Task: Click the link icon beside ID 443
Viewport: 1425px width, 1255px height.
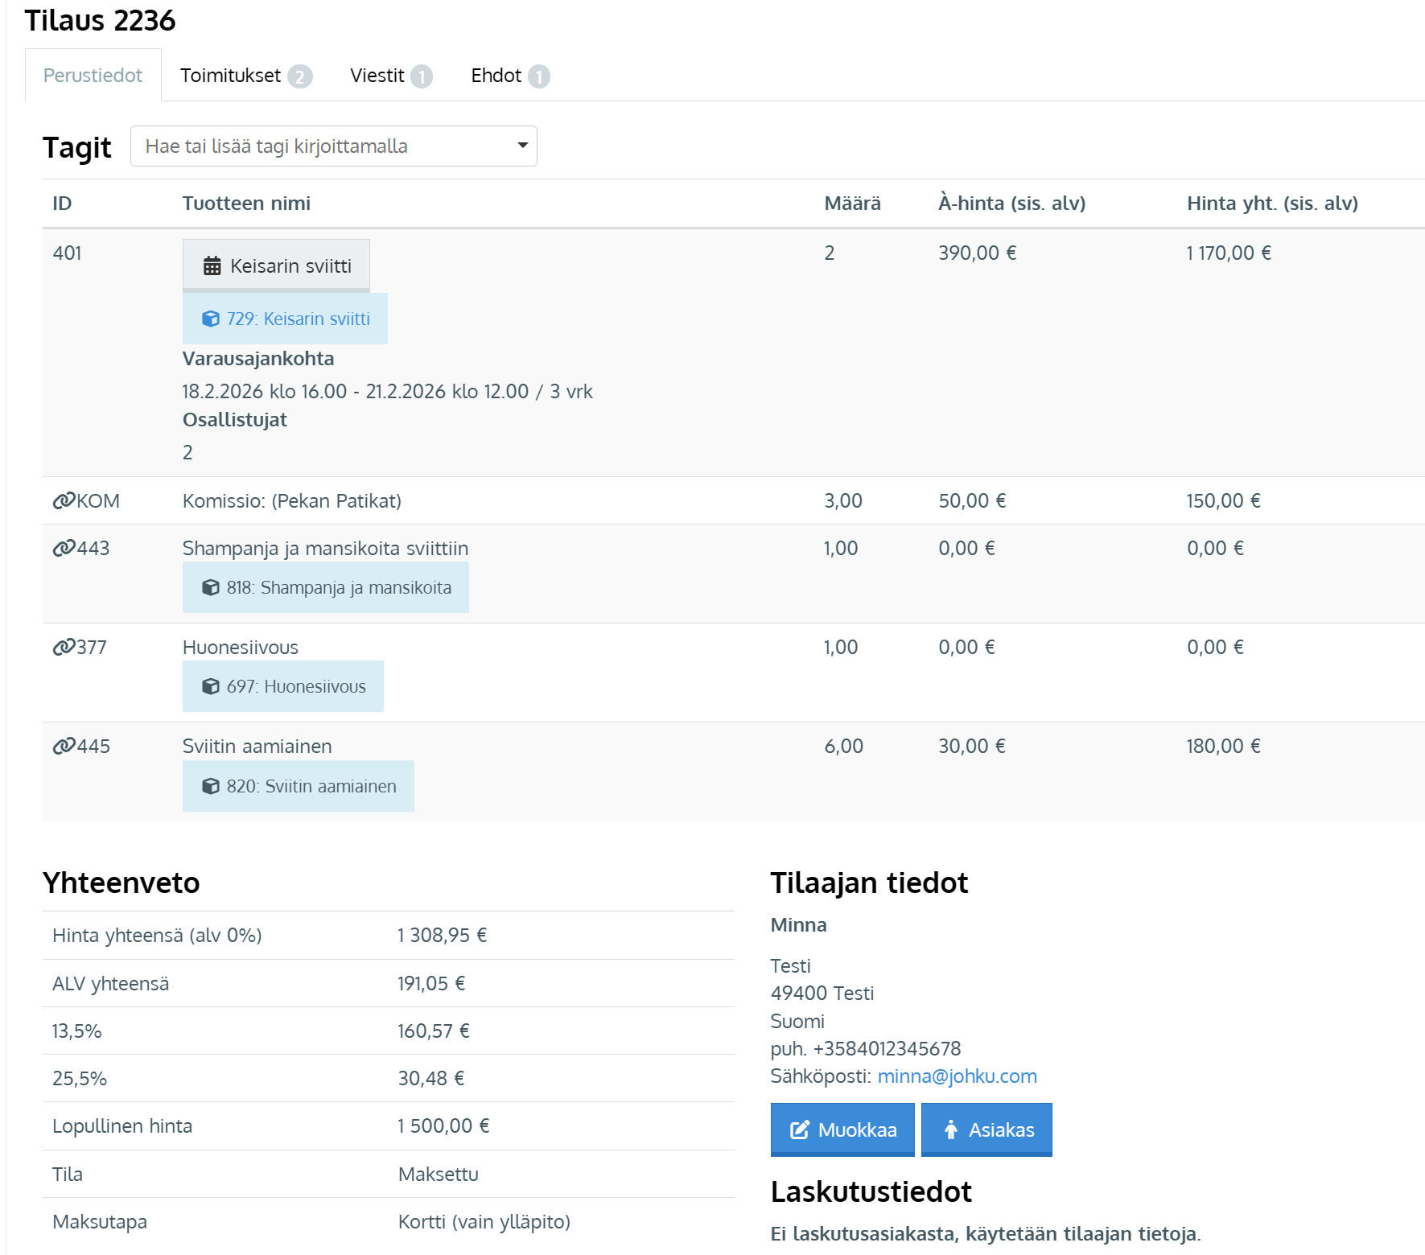Action: (64, 549)
